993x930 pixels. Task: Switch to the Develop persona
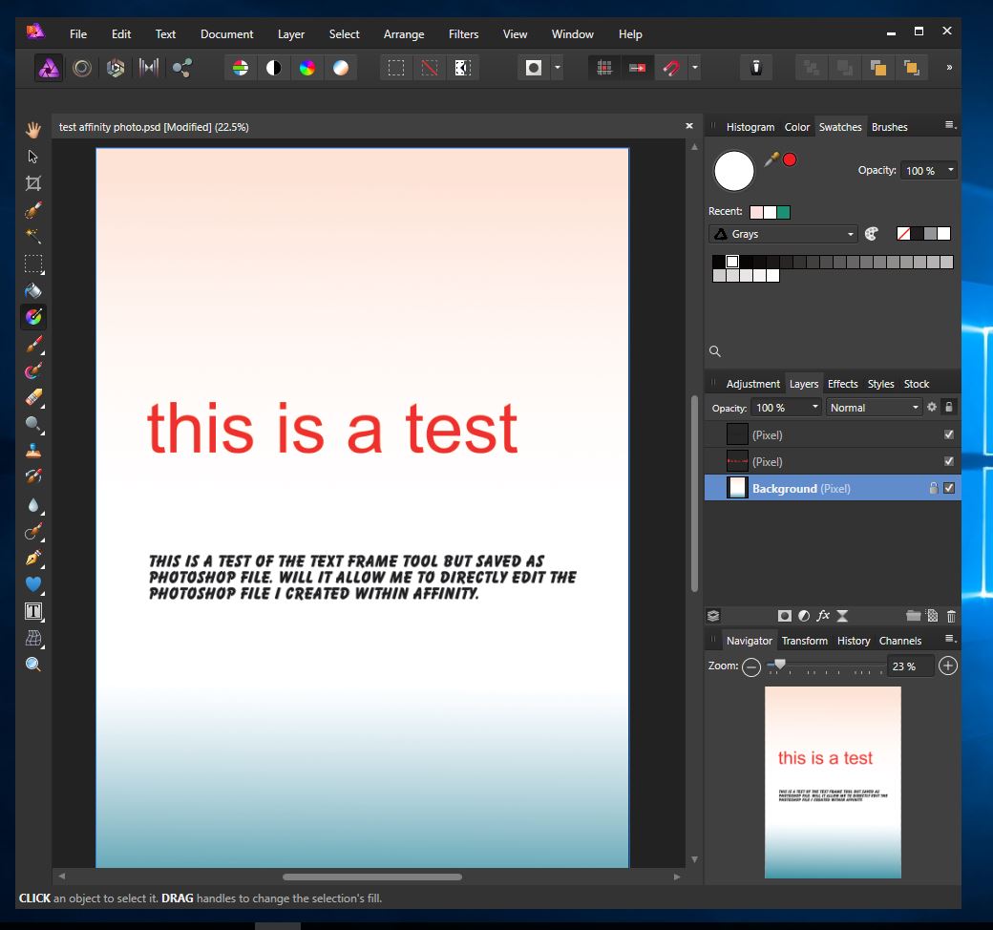(x=116, y=68)
